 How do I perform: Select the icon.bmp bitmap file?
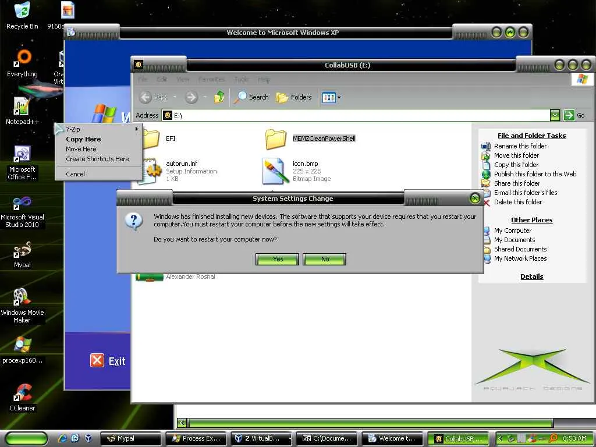[296, 171]
